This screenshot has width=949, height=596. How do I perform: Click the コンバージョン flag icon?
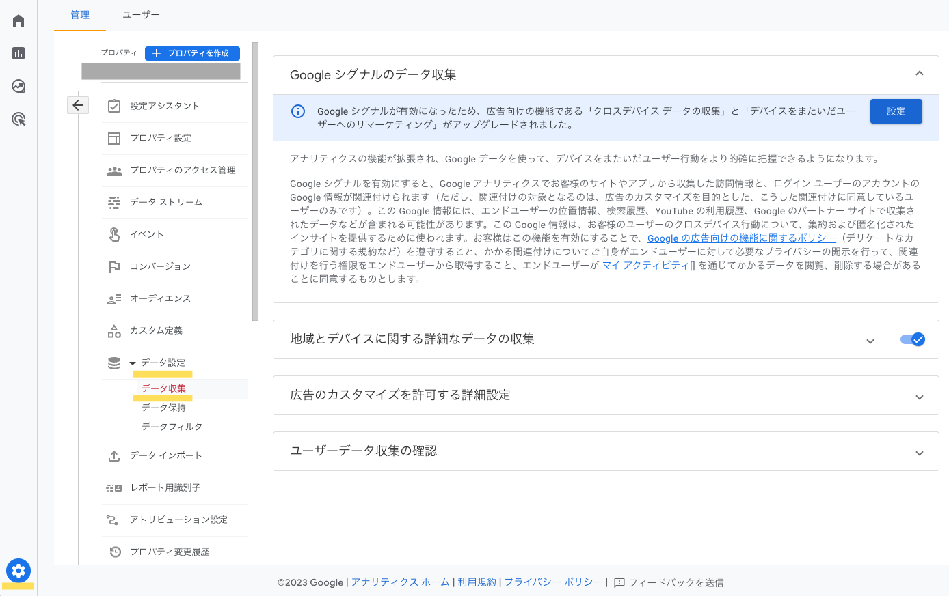(x=114, y=266)
